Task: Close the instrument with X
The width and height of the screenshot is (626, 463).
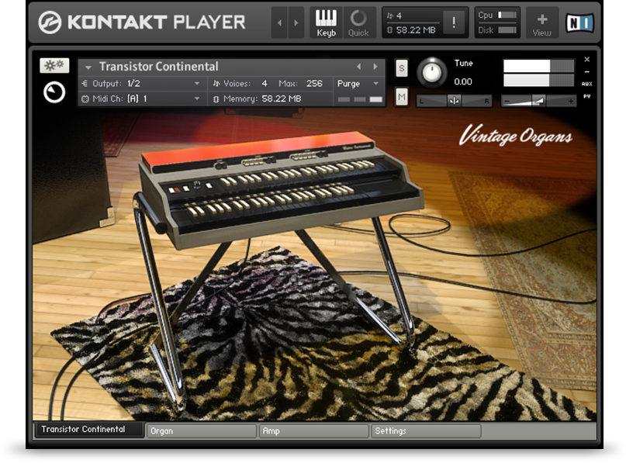Action: click(587, 60)
